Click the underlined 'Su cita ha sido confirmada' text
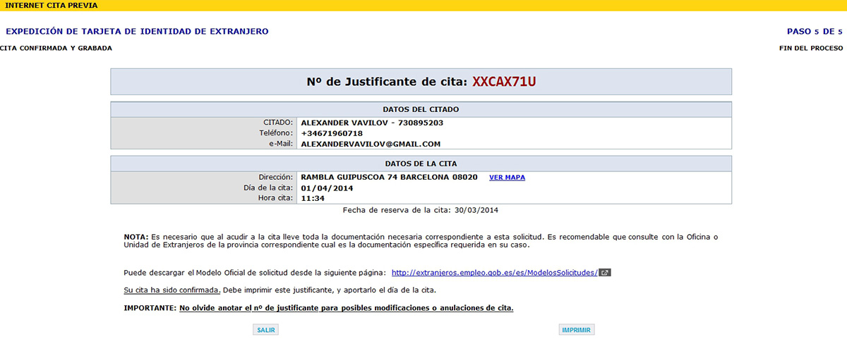 coord(172,290)
